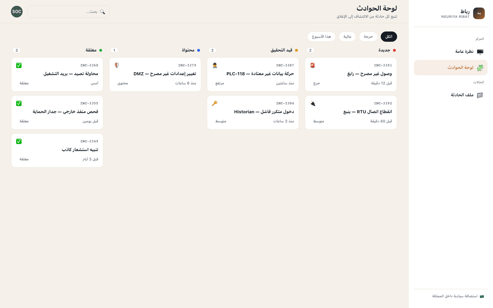Click the مغلقة column heading
The height and width of the screenshot is (308, 493).
[91, 50]
